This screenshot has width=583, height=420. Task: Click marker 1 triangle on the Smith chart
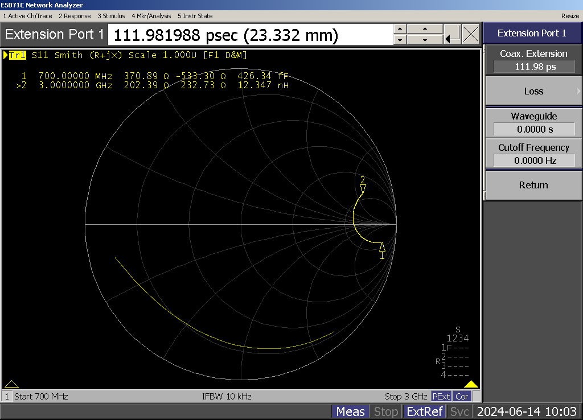382,247
